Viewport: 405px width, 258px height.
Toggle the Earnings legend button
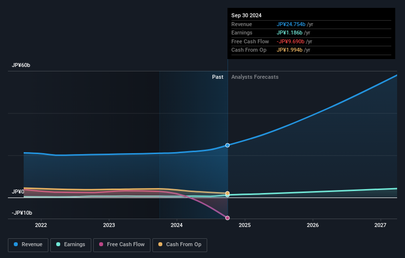71,245
